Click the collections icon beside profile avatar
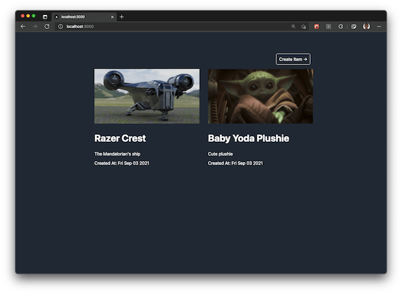The image size is (402, 294). click(354, 26)
